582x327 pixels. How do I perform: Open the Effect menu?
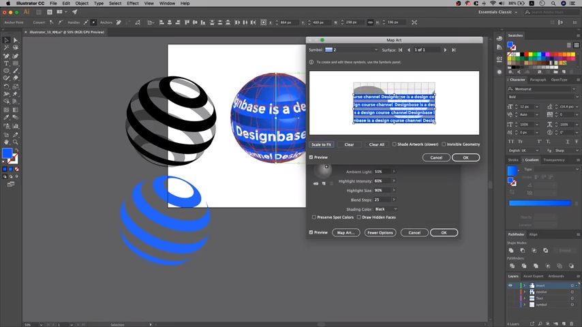tap(132, 3)
